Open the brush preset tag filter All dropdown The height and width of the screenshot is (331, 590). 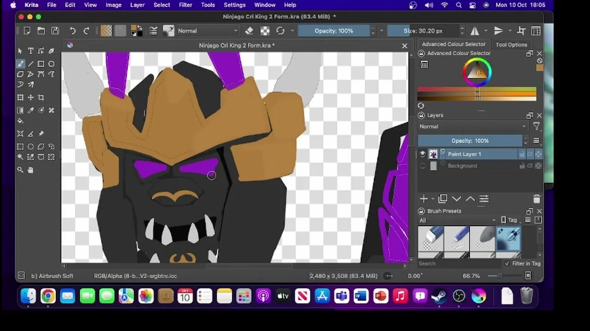[x=457, y=220]
